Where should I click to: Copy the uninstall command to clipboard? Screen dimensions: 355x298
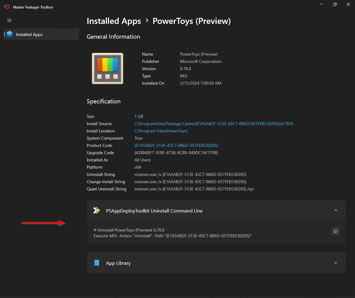pyautogui.click(x=336, y=231)
